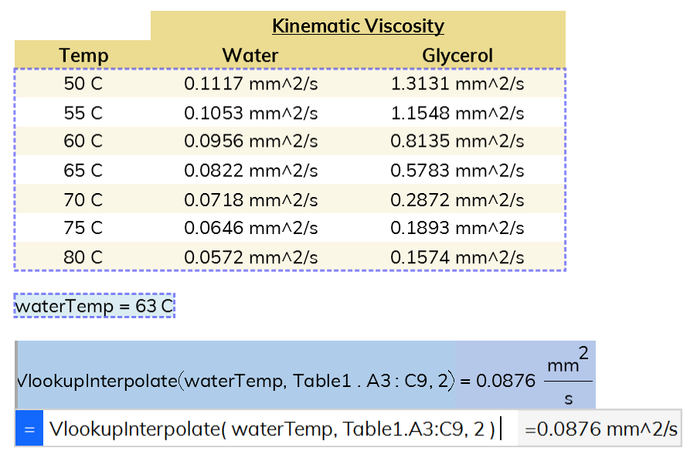Select water viscosity cell 0.0718 mm^2/s
Image resolution: width=697 pixels, height=465 pixels.
[250, 200]
